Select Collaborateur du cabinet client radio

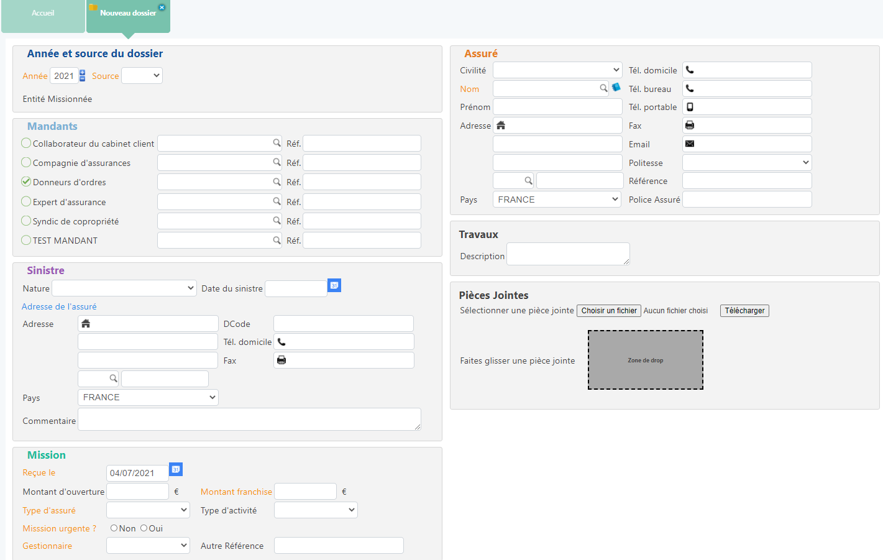pos(26,143)
